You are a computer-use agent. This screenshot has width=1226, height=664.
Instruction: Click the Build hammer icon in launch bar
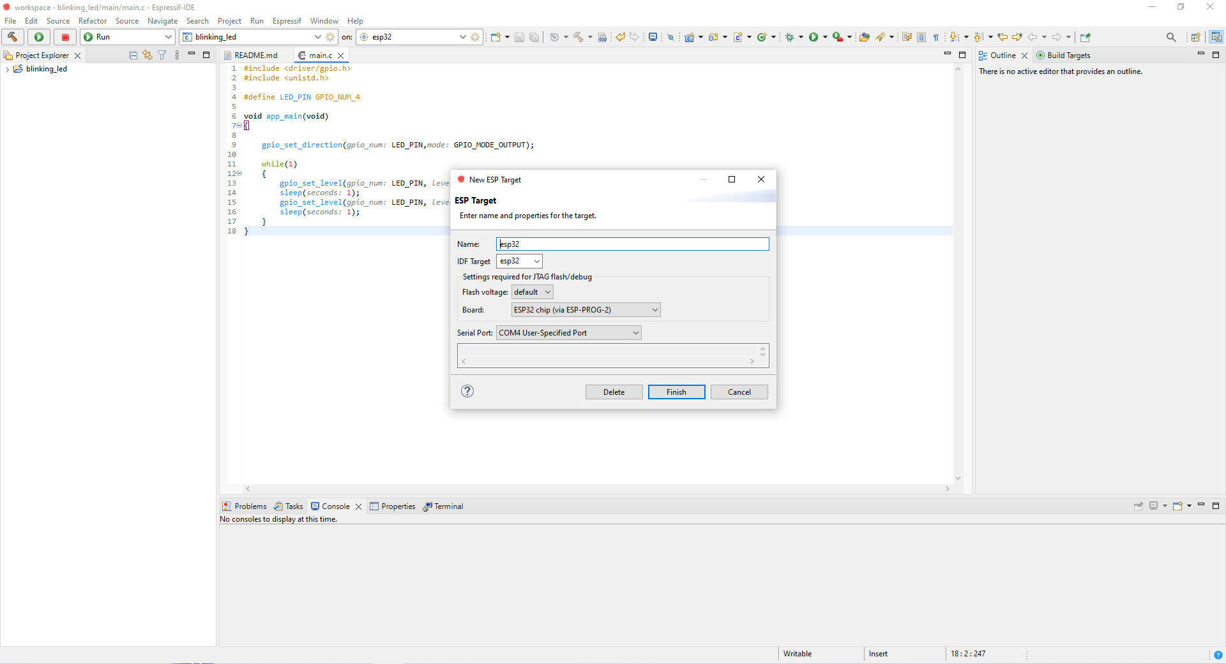click(x=13, y=37)
